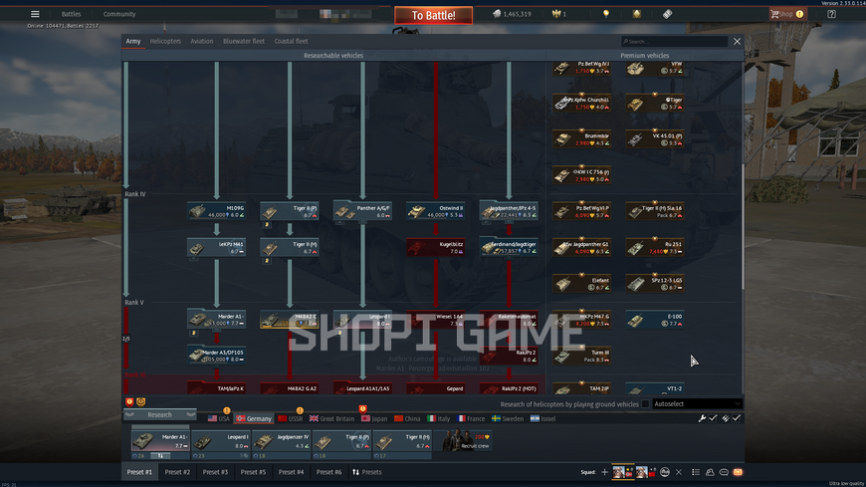Open the Presets manager

tap(366, 472)
